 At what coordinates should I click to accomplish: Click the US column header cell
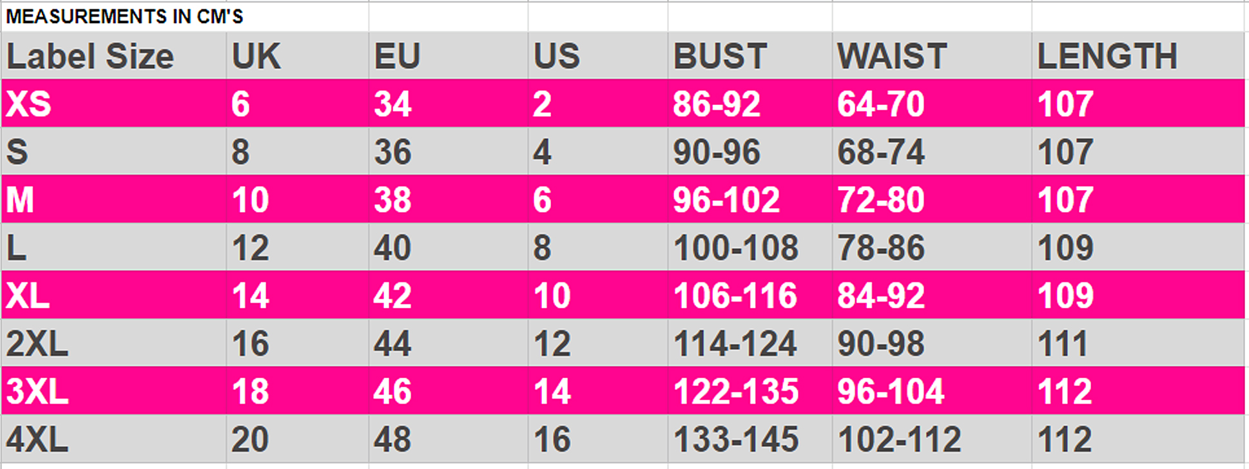(598, 55)
